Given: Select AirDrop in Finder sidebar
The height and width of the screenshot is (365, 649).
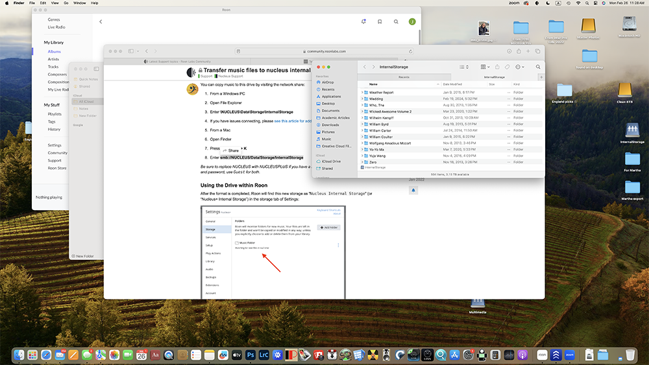Looking at the screenshot, I should (327, 82).
